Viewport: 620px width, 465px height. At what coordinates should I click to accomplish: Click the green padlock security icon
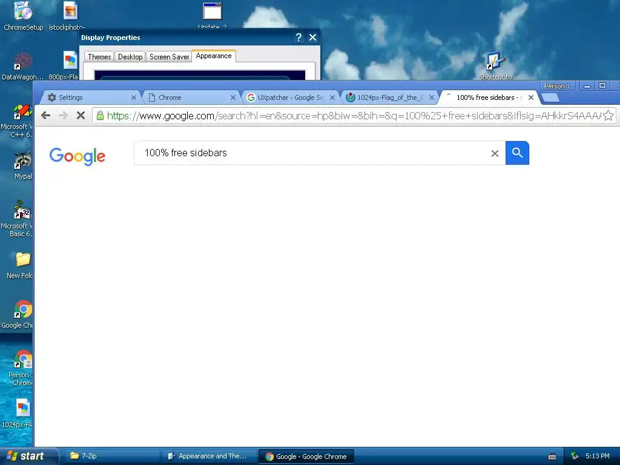(x=100, y=116)
